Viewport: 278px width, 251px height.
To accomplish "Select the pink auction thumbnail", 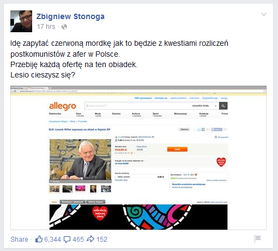I will coord(80,189).
